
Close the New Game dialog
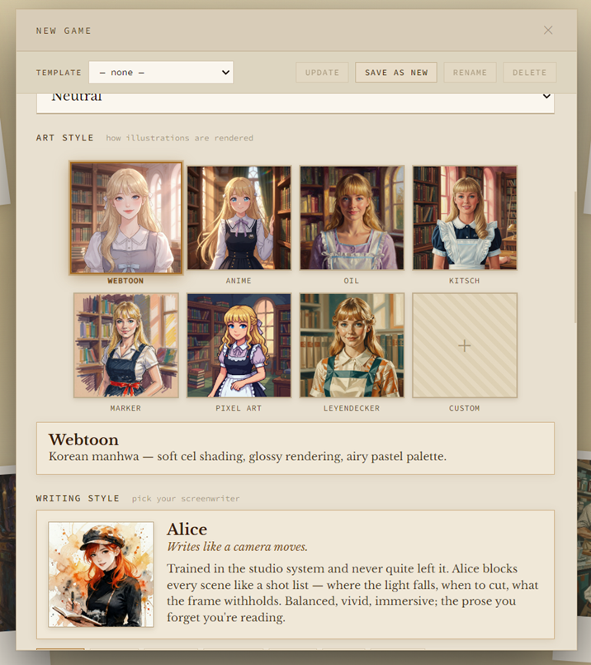pos(548,30)
